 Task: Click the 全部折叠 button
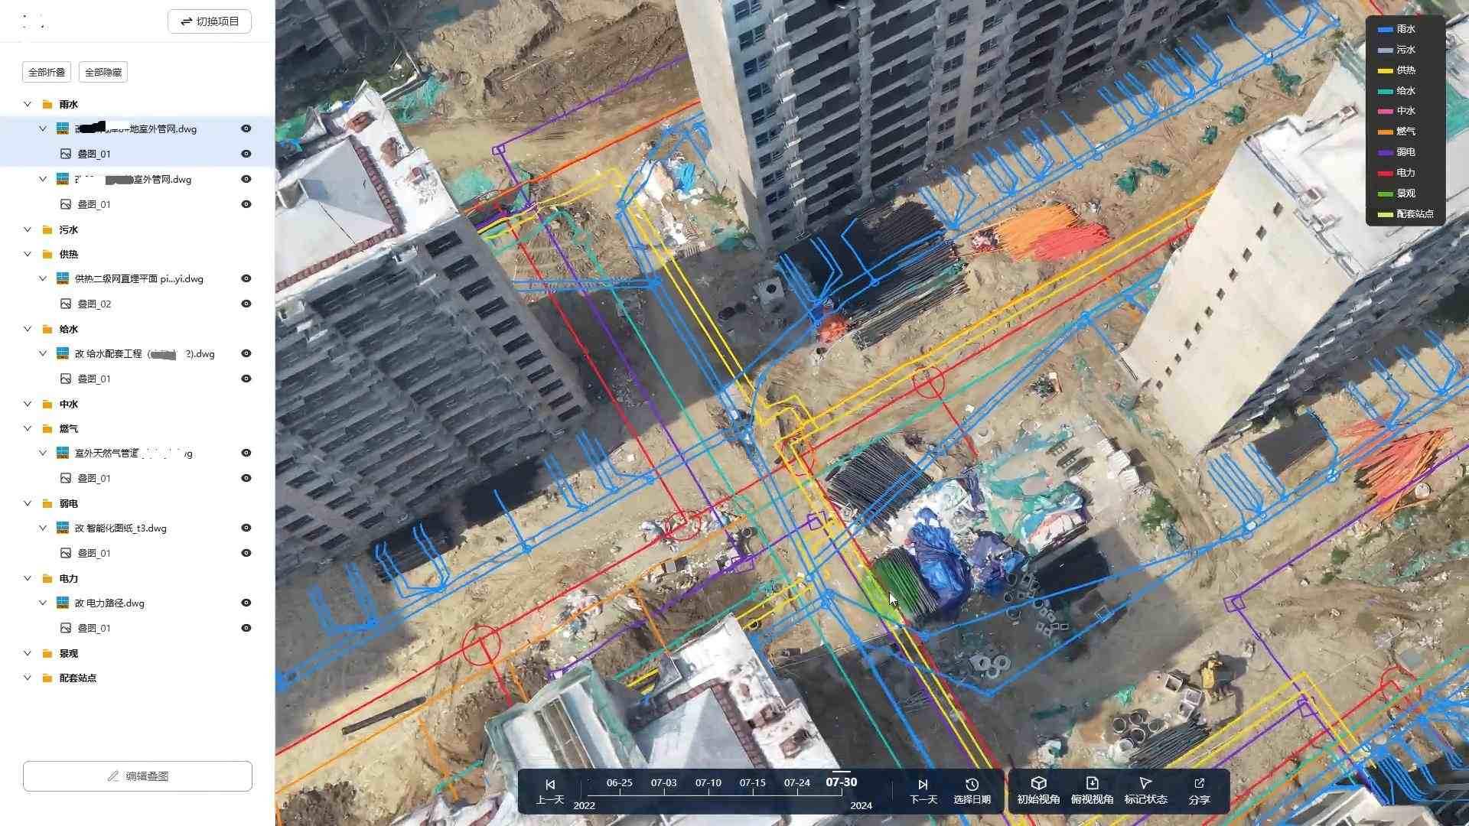47,72
